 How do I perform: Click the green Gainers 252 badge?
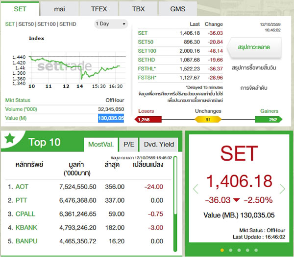point(269,119)
